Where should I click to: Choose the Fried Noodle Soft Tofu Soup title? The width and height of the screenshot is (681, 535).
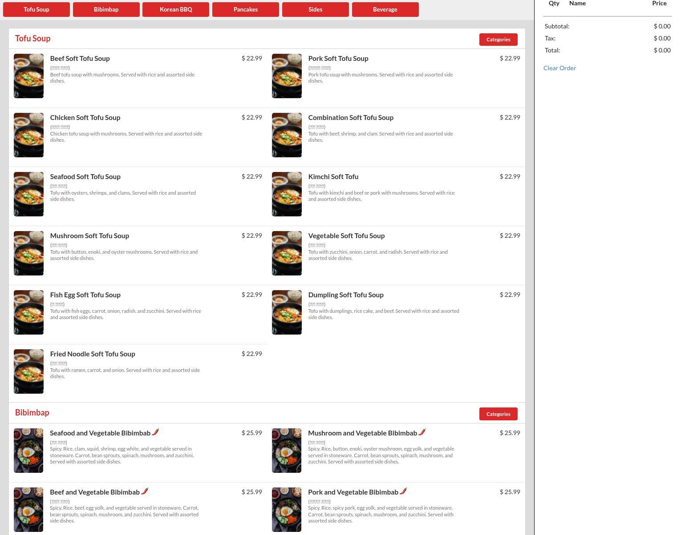coord(93,354)
